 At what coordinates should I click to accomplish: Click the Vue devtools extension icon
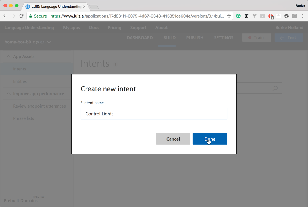[254, 16]
